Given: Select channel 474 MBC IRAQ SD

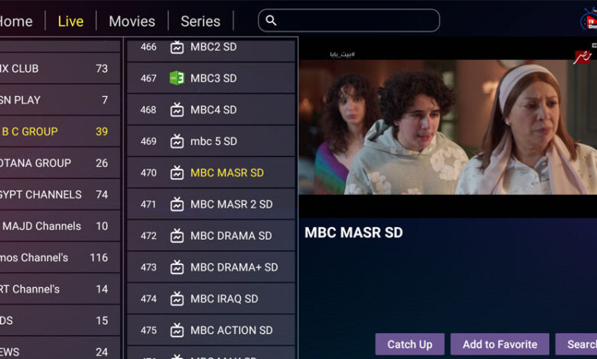Looking at the screenshot, I should (x=211, y=299).
